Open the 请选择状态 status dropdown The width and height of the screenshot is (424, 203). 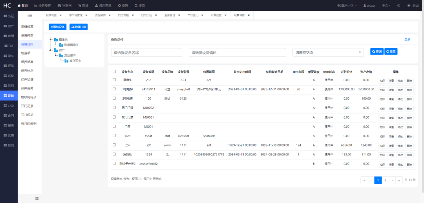pyautogui.click(x=328, y=52)
